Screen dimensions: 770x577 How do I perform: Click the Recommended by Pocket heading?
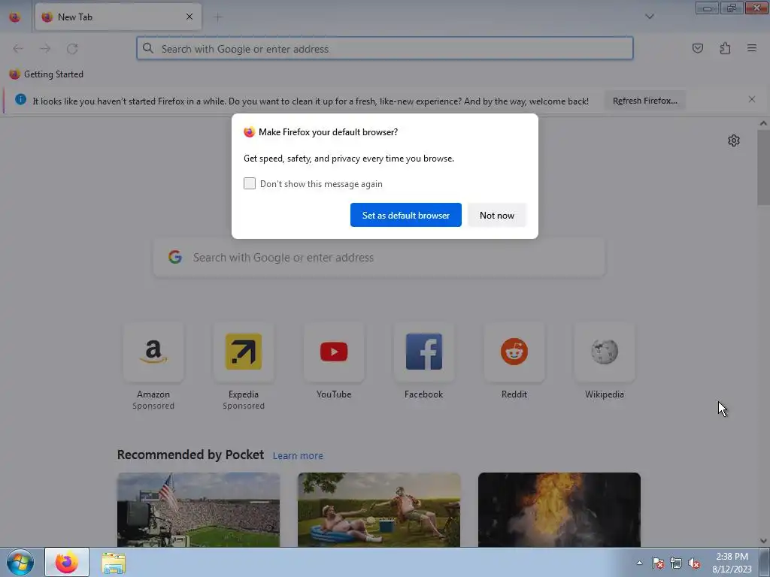point(190,455)
